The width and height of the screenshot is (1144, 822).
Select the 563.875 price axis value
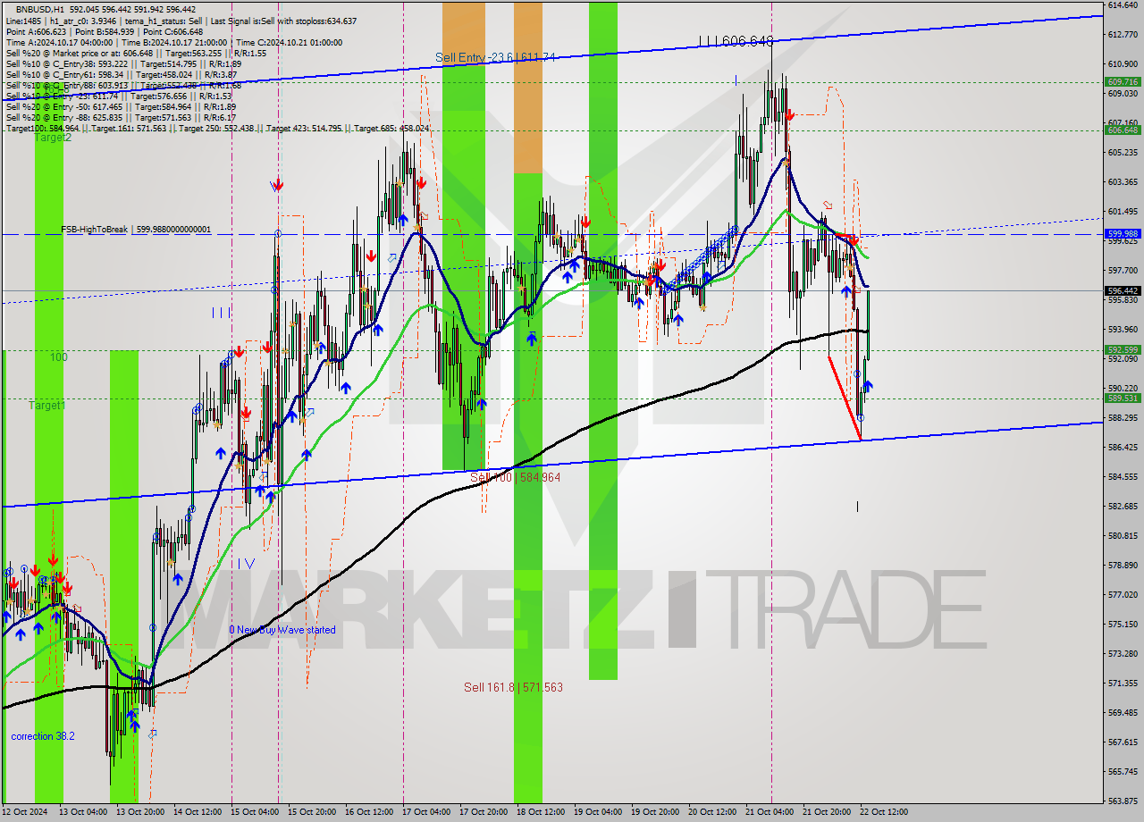[x=1123, y=801]
